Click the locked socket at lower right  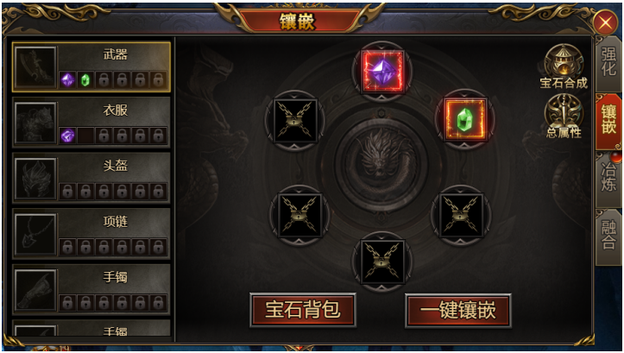tap(461, 215)
